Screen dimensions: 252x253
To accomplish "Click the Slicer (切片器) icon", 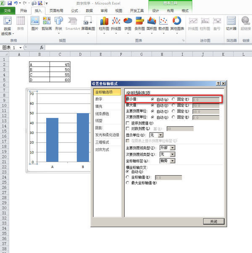I will coord(231,23).
